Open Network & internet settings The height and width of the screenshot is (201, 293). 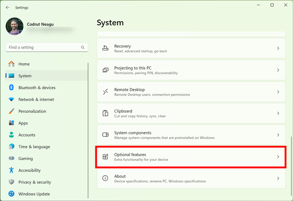(36, 100)
